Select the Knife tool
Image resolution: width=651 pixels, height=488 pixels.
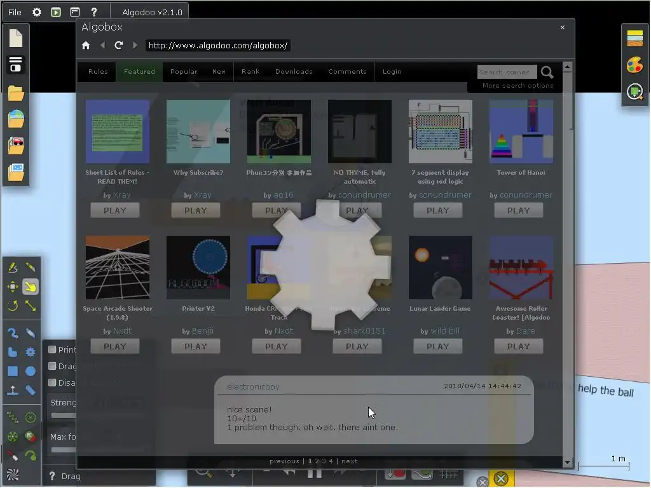coord(31,268)
